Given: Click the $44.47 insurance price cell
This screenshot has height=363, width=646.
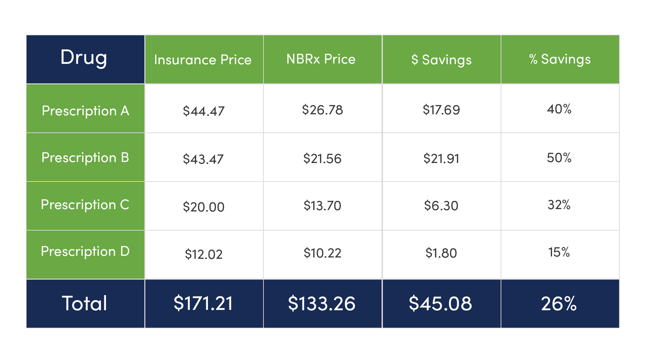Looking at the screenshot, I should tap(204, 111).
